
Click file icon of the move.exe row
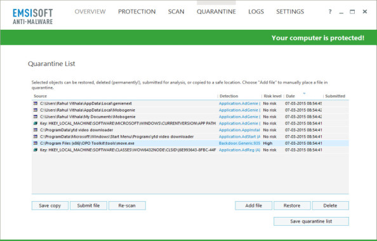pyautogui.click(x=36, y=143)
